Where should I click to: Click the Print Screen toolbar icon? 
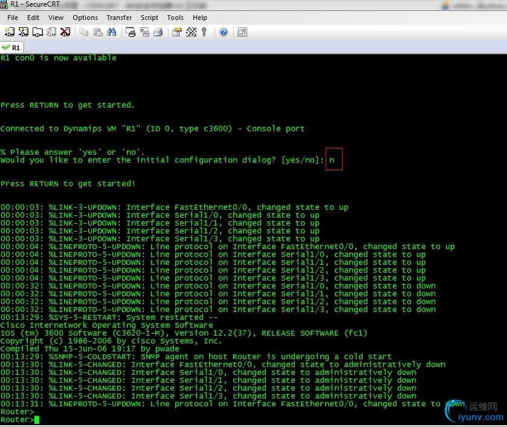(131, 32)
